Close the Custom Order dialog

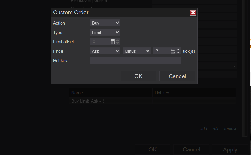tap(193, 13)
